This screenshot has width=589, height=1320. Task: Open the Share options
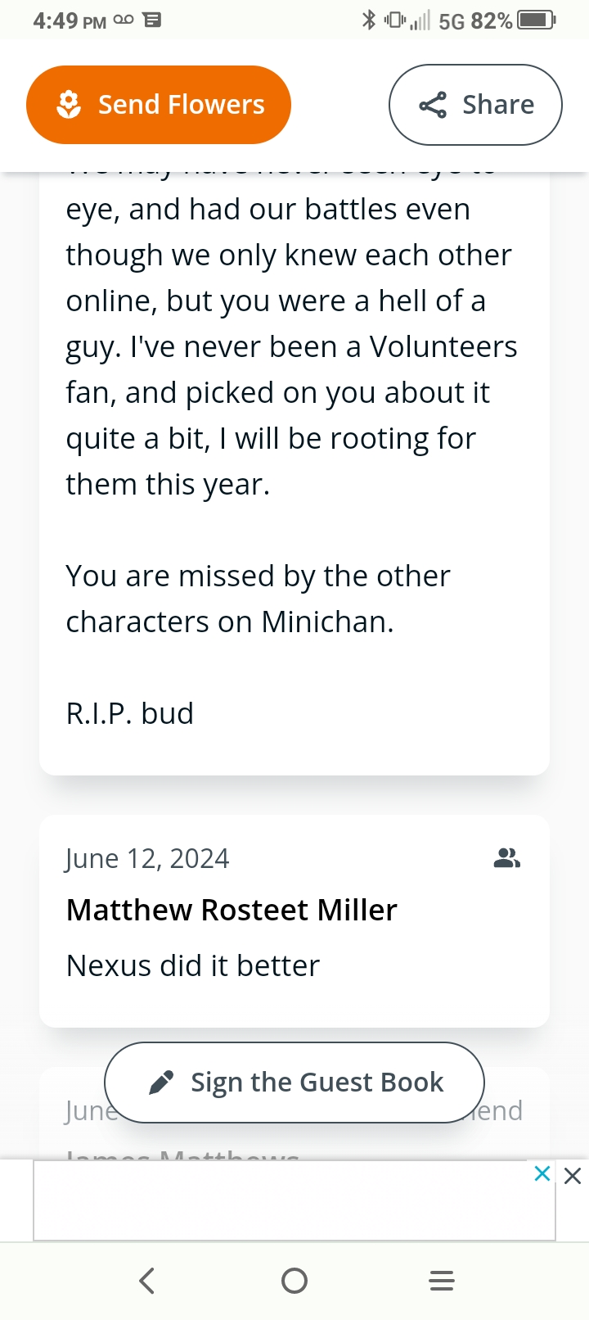pos(475,105)
